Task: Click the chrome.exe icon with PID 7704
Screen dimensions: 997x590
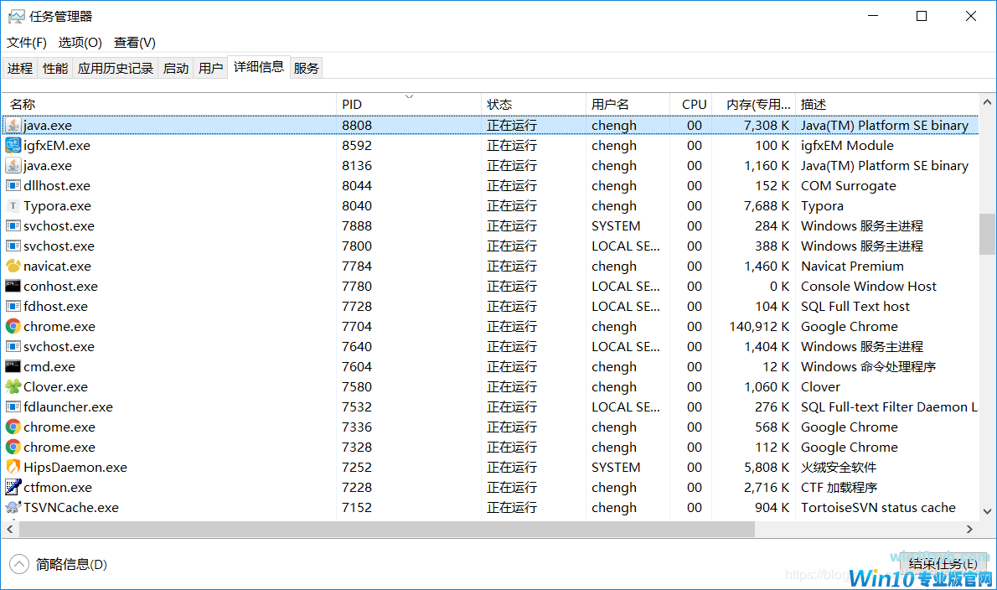Action: [13, 327]
